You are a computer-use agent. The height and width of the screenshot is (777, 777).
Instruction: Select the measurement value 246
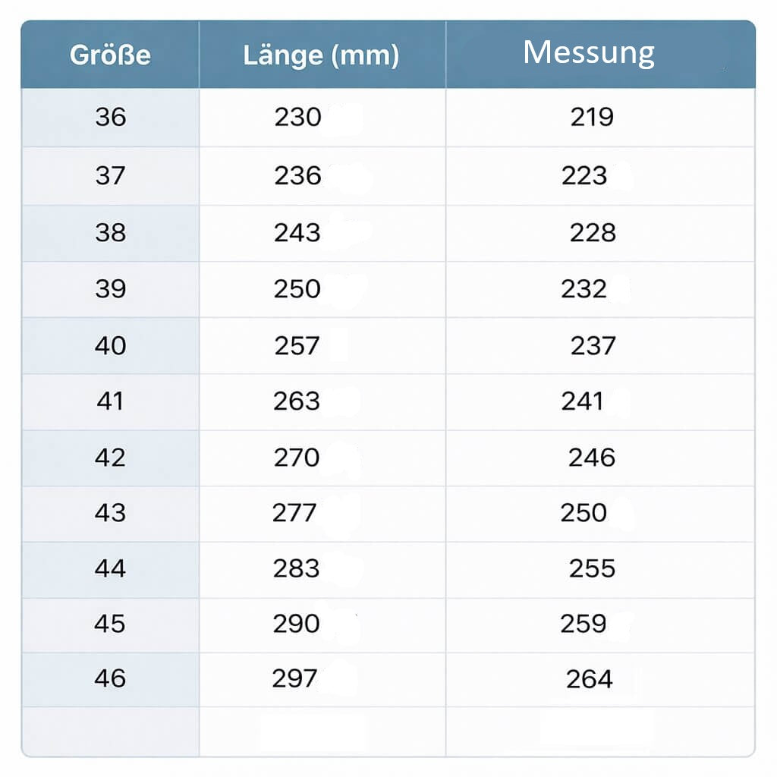pos(592,458)
